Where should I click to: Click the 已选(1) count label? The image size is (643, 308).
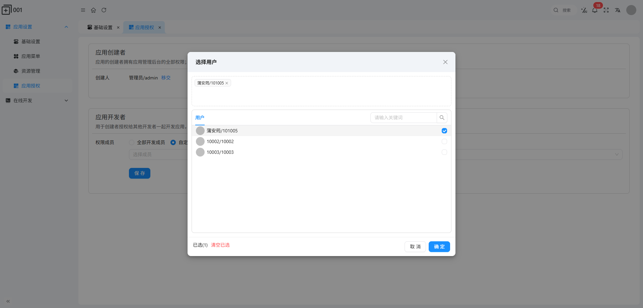tap(200, 245)
